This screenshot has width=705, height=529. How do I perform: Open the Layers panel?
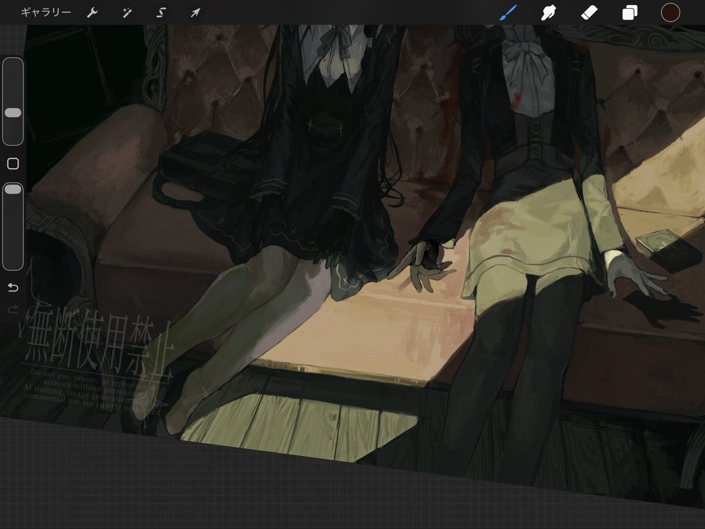[x=630, y=12]
